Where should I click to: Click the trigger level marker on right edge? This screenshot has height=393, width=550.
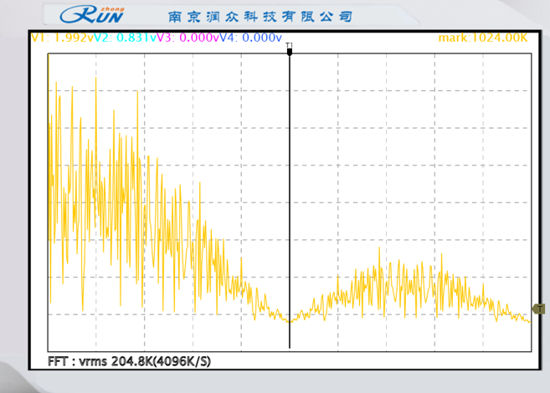(540, 309)
